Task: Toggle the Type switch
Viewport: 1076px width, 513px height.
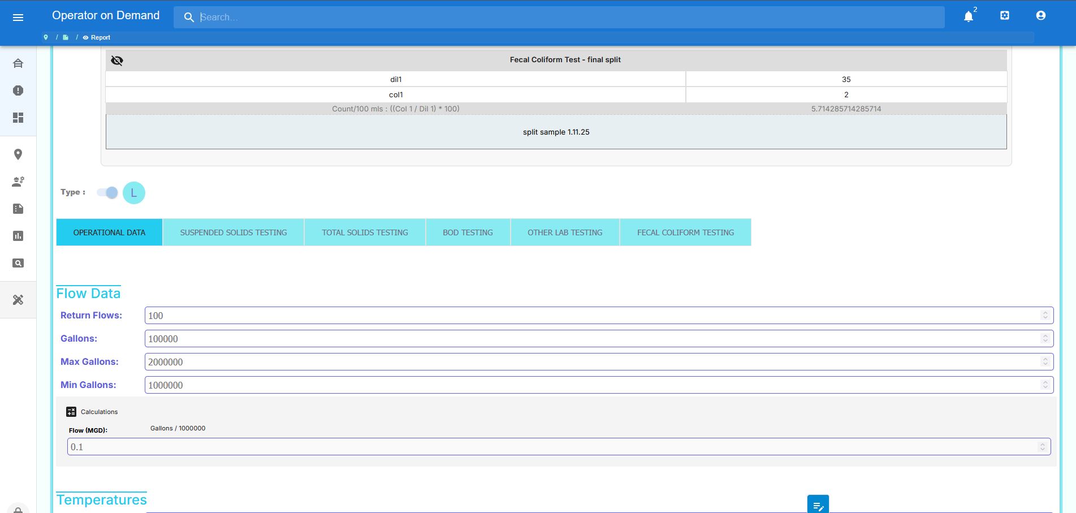Action: 107,193
